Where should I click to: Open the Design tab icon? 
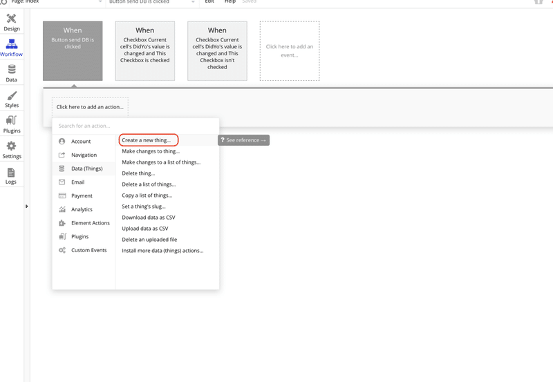11,19
